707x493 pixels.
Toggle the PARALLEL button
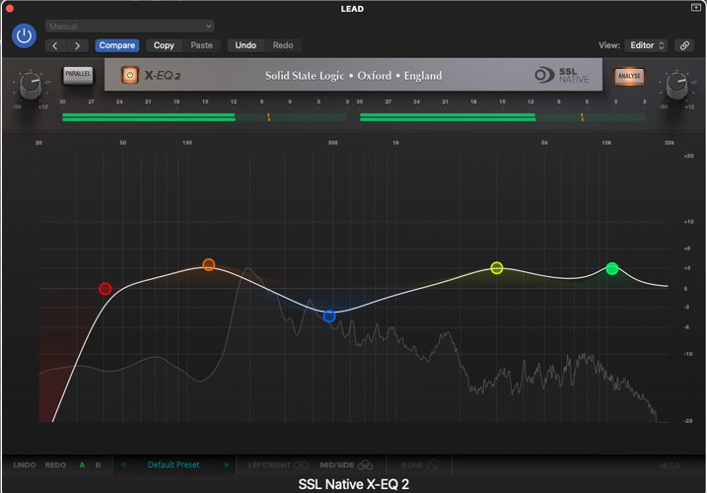[78, 75]
